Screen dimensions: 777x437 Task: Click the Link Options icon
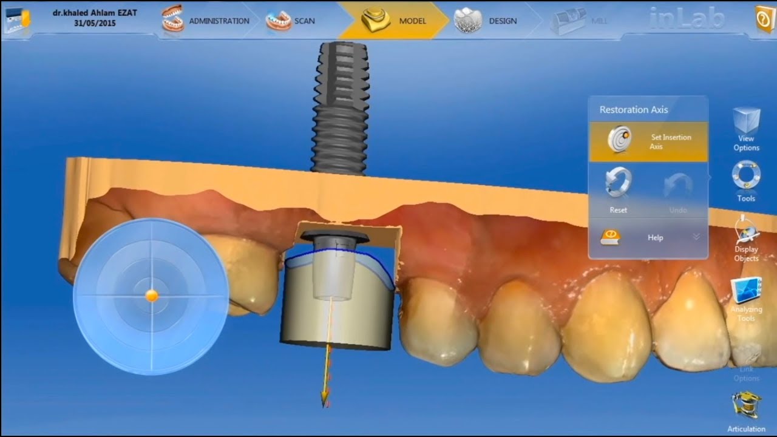747,353
